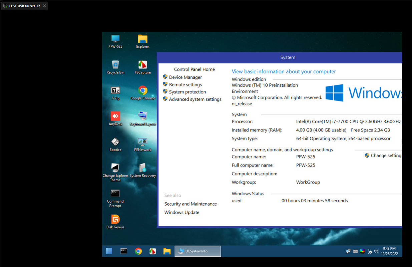Select the Change Explorer Theme desktop icon
Screen dimensions: 412x267
point(115,172)
